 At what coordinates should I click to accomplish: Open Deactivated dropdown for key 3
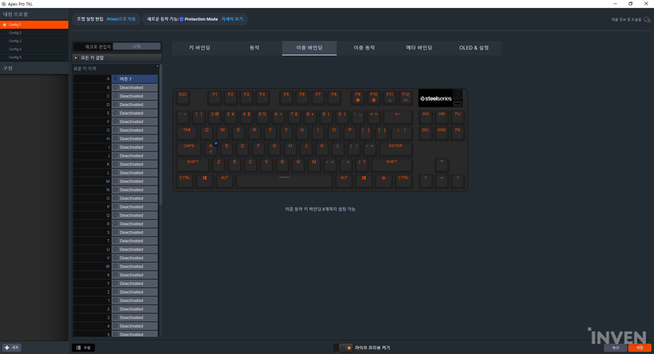point(135,317)
